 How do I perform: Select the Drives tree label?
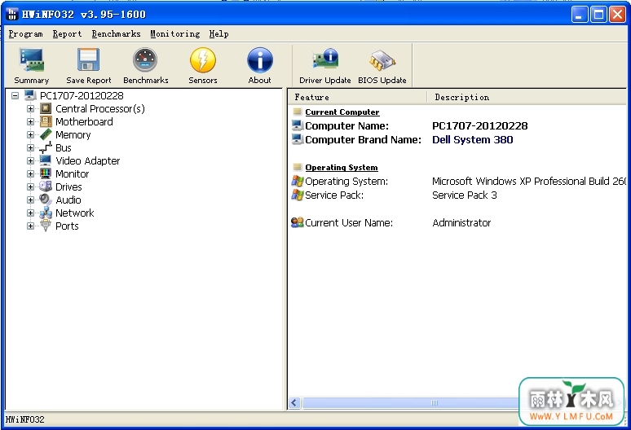[x=68, y=186]
